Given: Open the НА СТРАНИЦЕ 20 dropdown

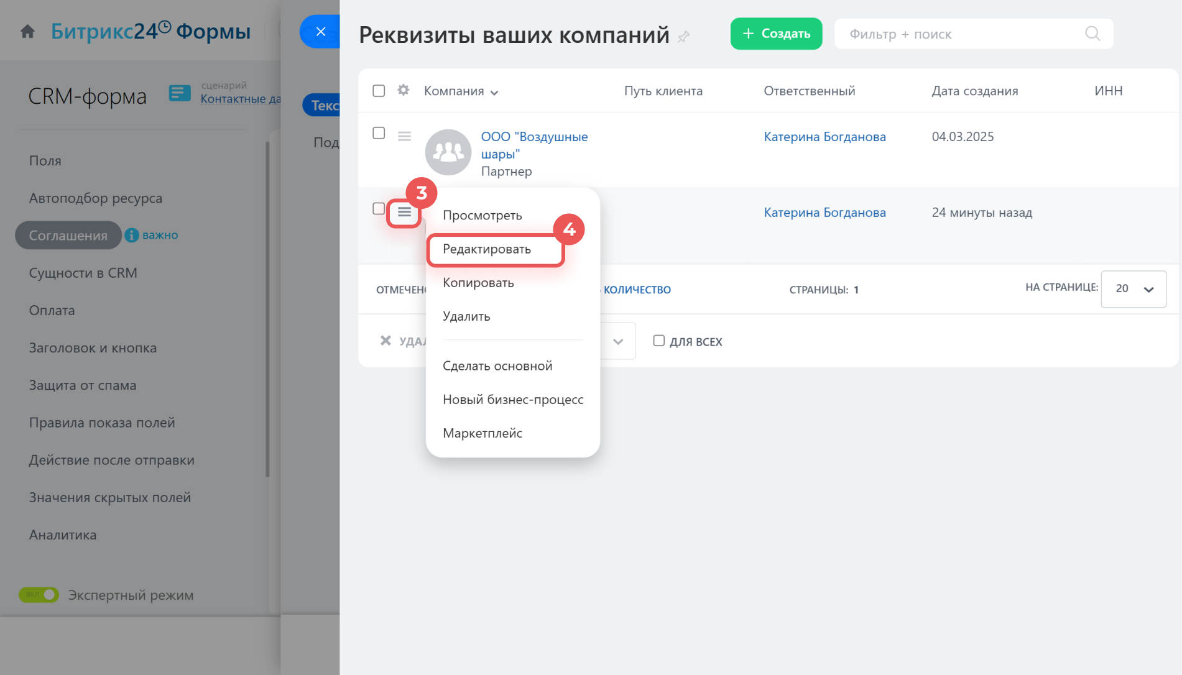Looking at the screenshot, I should (x=1133, y=289).
